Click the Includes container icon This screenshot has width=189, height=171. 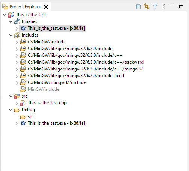click(17, 35)
